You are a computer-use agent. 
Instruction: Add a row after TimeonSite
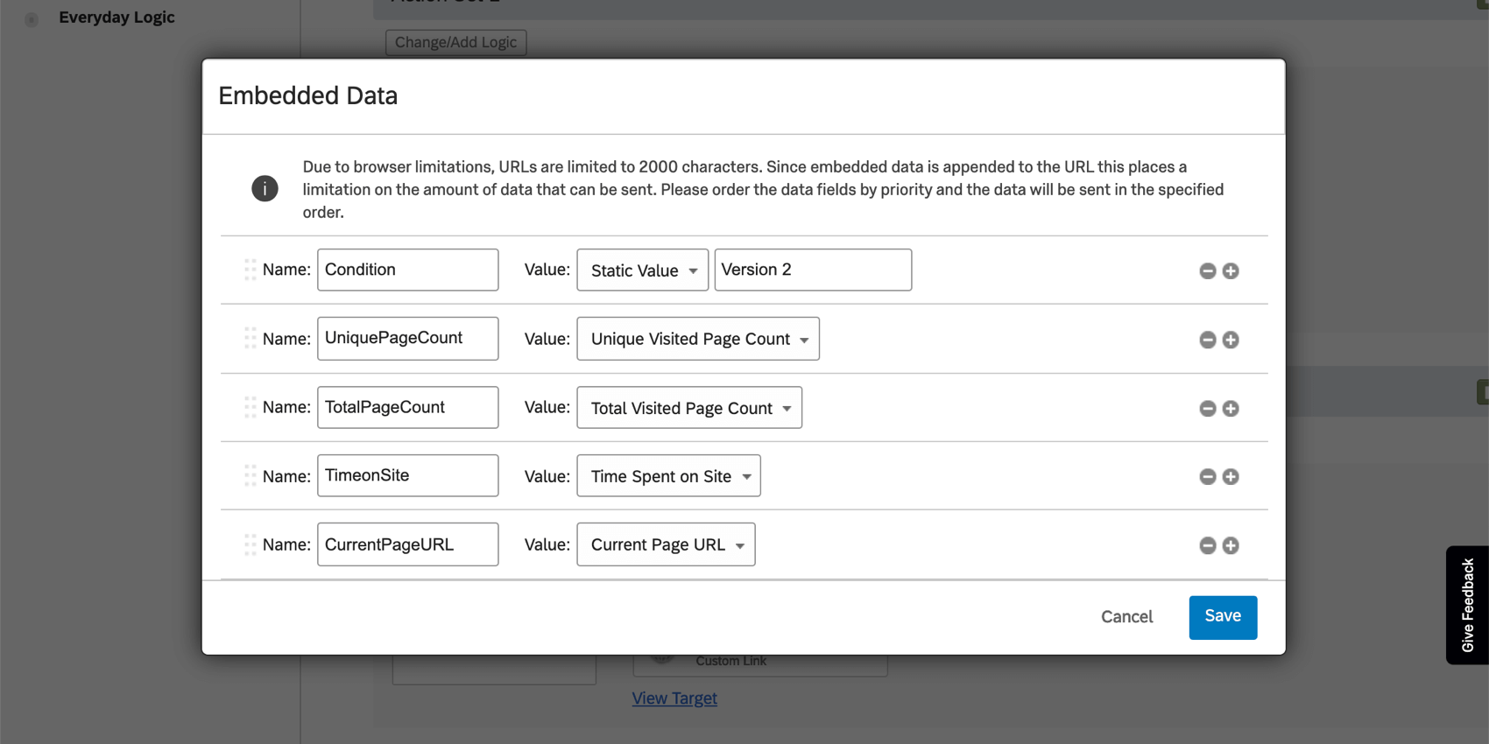tap(1231, 477)
